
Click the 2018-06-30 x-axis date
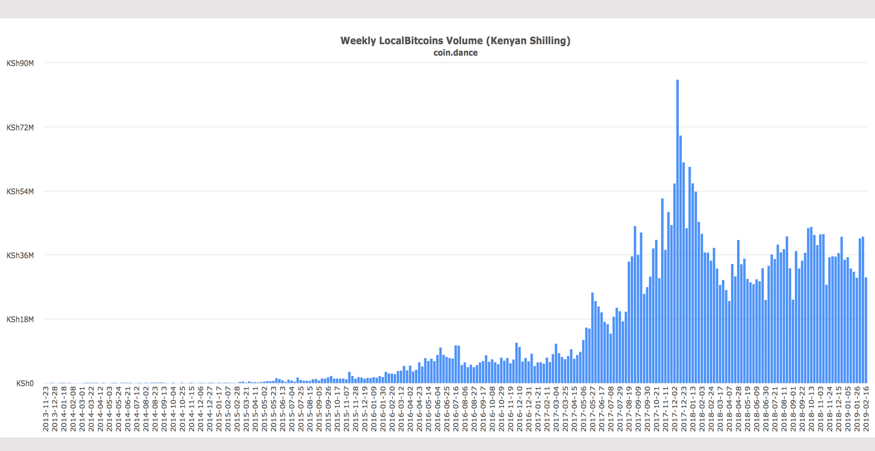click(x=766, y=409)
